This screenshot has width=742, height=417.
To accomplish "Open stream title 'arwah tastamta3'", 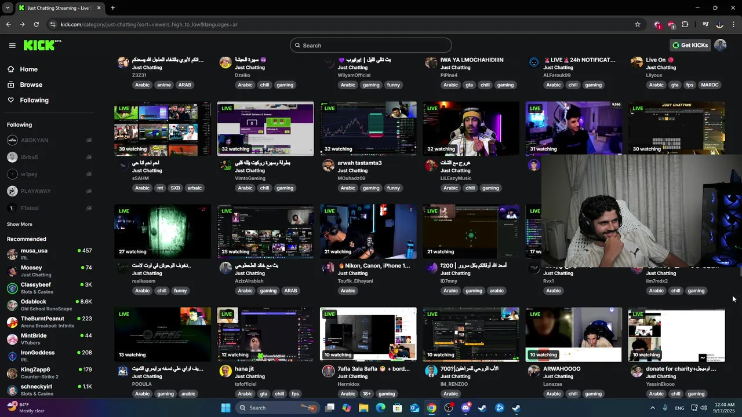I will coord(359,163).
